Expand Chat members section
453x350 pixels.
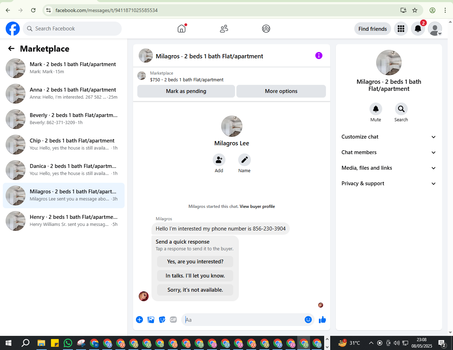click(389, 152)
